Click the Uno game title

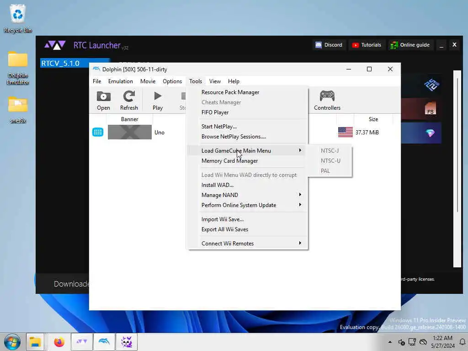coord(160,132)
